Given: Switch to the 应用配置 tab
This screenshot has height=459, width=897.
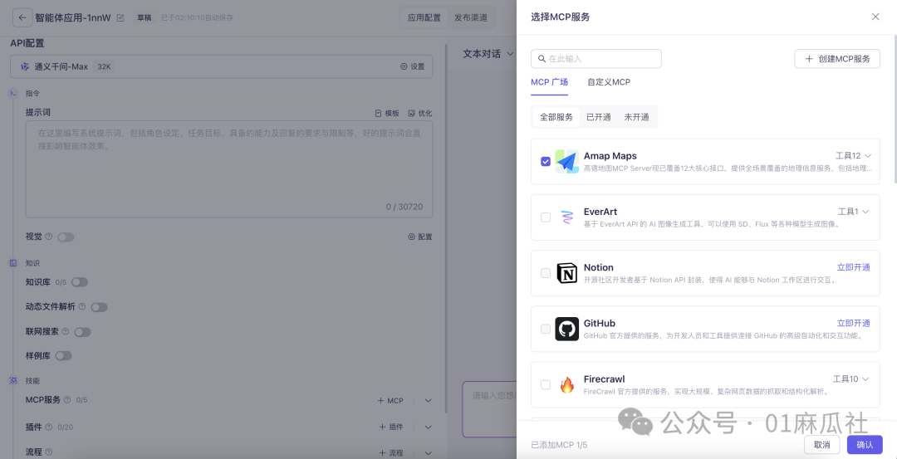Looking at the screenshot, I should pyautogui.click(x=424, y=17).
